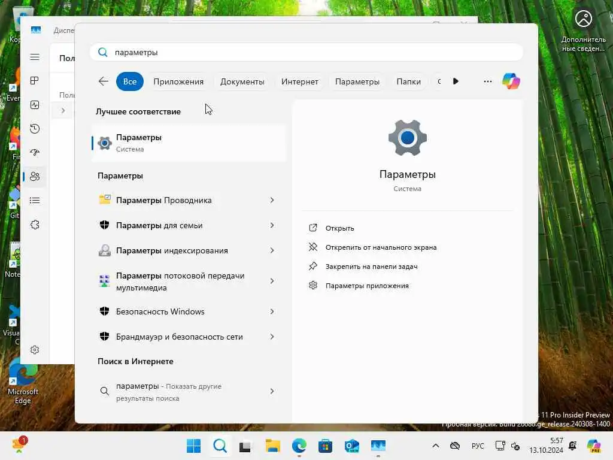This screenshot has width=613, height=460.
Task: Open Task Manager Services page icon
Action: 35,225
